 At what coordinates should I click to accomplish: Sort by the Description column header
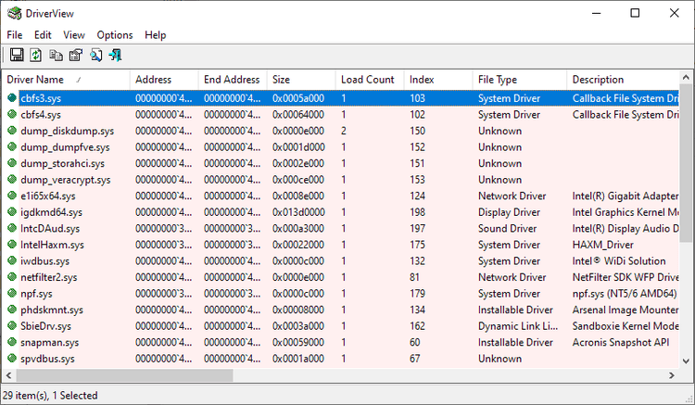tap(623, 80)
